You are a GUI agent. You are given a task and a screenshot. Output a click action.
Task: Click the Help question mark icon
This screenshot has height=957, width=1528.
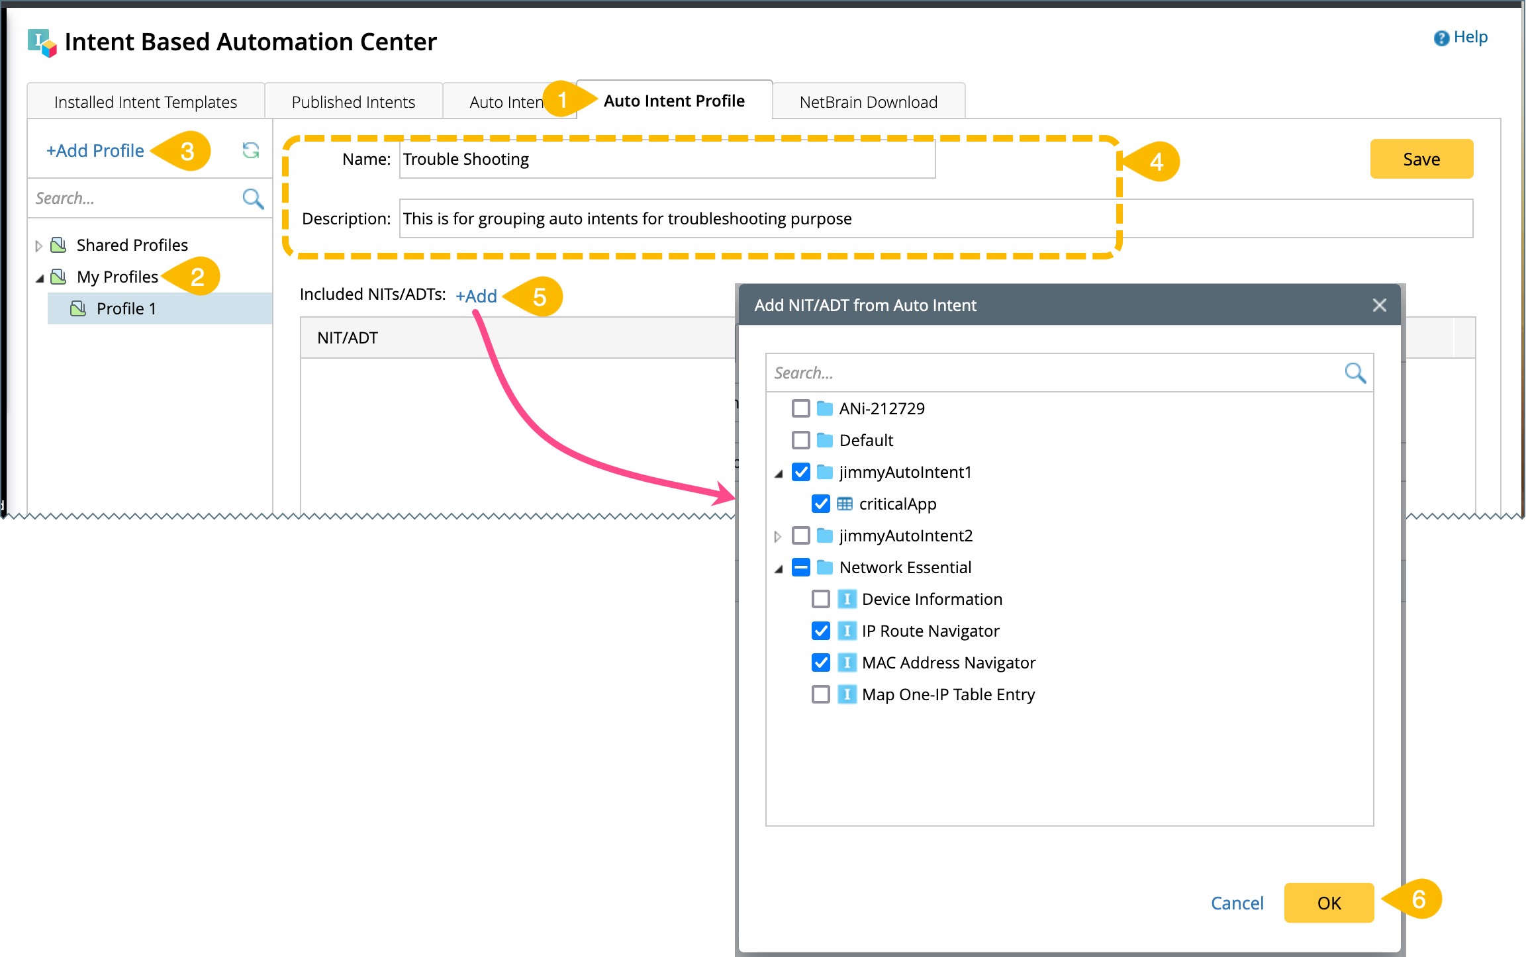(x=1441, y=38)
